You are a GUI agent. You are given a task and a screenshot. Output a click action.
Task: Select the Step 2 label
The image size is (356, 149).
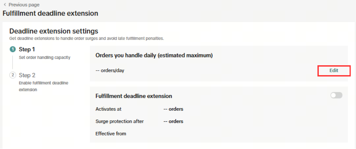(x=27, y=75)
